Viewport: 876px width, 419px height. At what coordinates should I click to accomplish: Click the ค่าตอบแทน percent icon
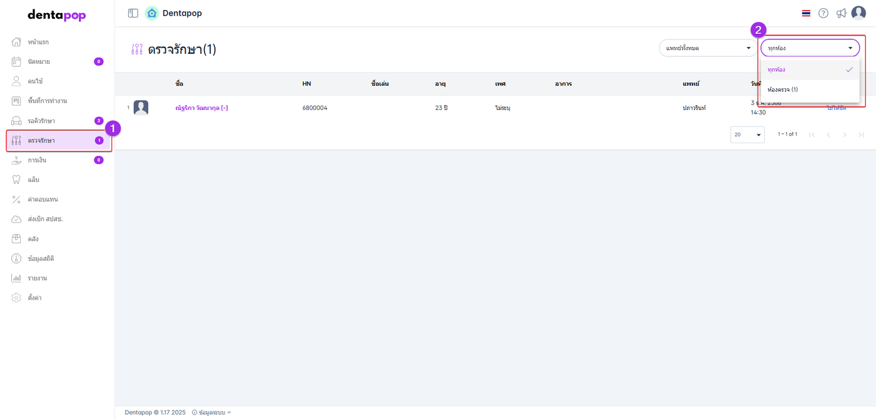17,199
